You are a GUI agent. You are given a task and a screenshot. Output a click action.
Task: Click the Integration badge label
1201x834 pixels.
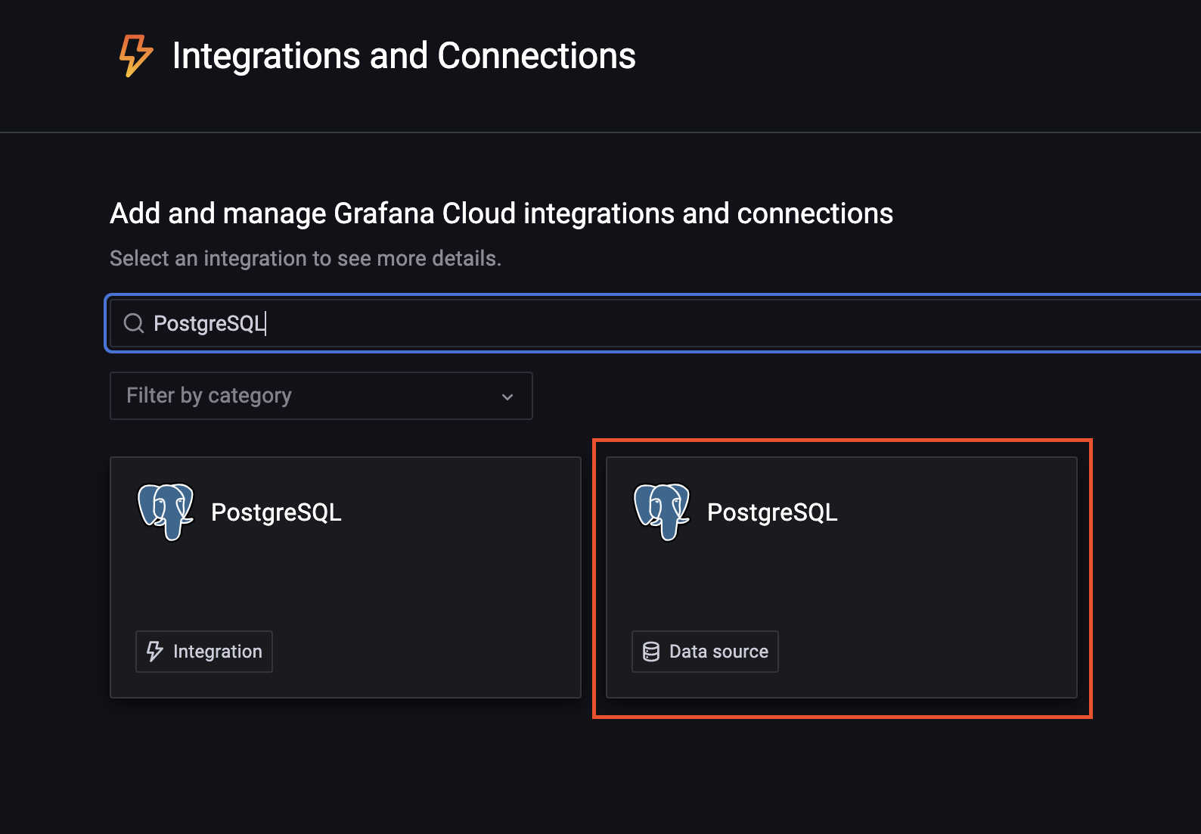coord(204,652)
